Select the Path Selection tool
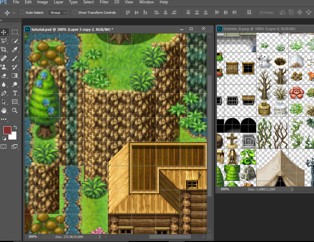314x242 pixels. click(x=4, y=102)
